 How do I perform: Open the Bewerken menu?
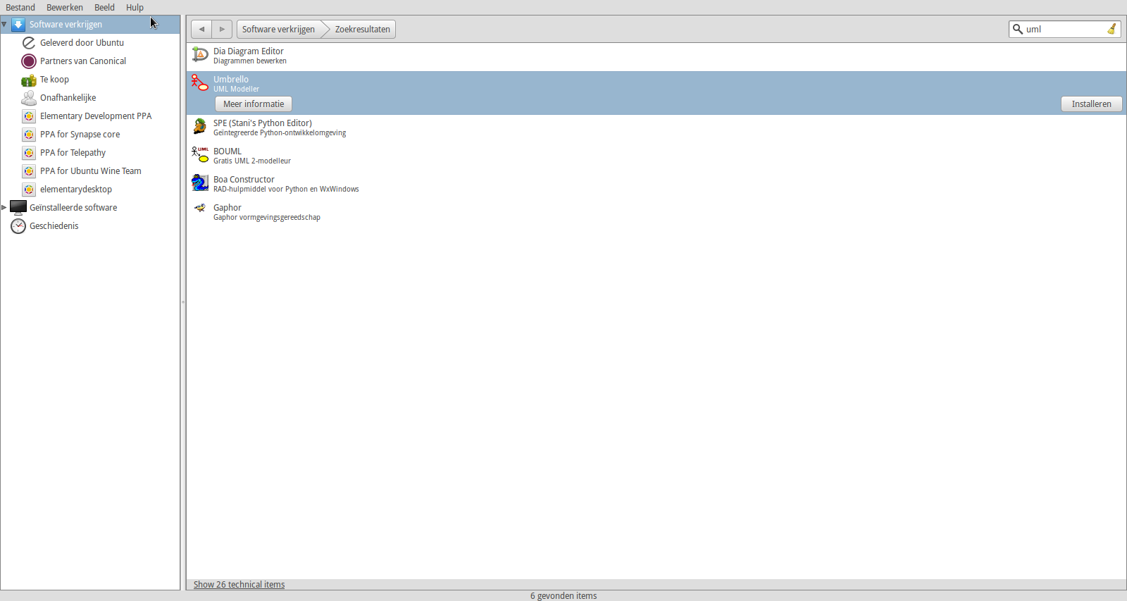coord(65,8)
